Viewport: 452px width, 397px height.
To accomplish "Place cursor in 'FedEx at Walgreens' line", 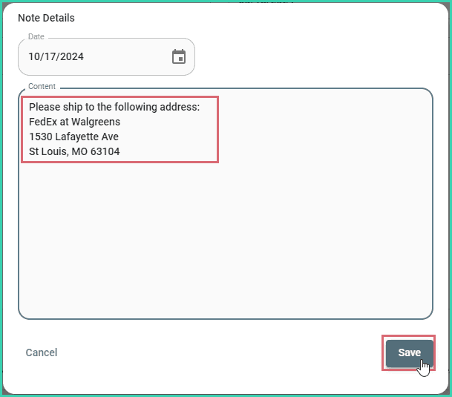I will point(74,122).
